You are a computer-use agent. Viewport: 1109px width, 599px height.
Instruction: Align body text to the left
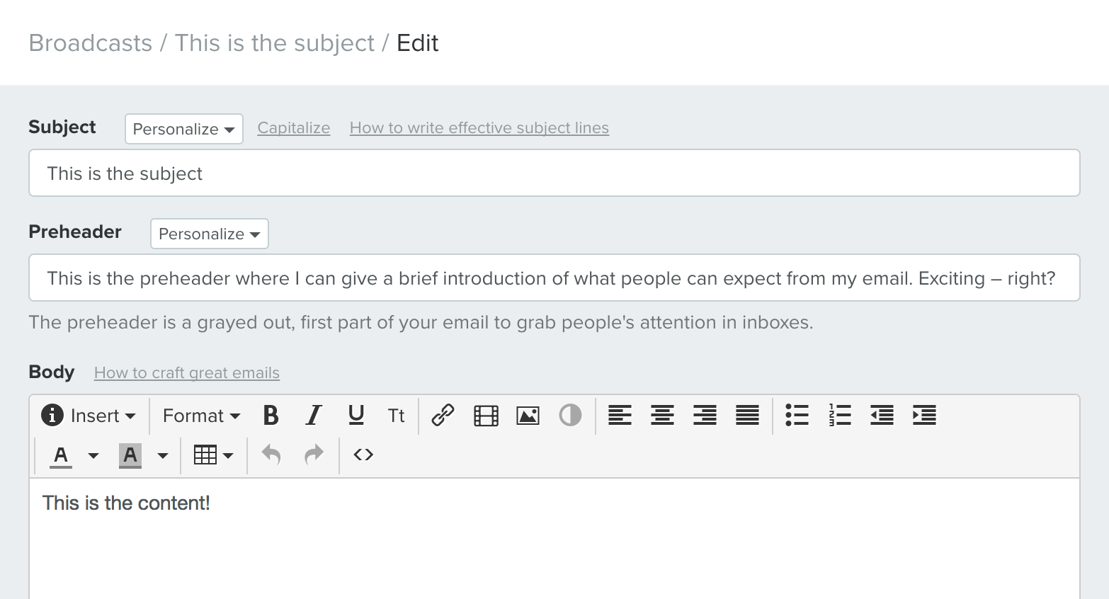click(x=620, y=416)
